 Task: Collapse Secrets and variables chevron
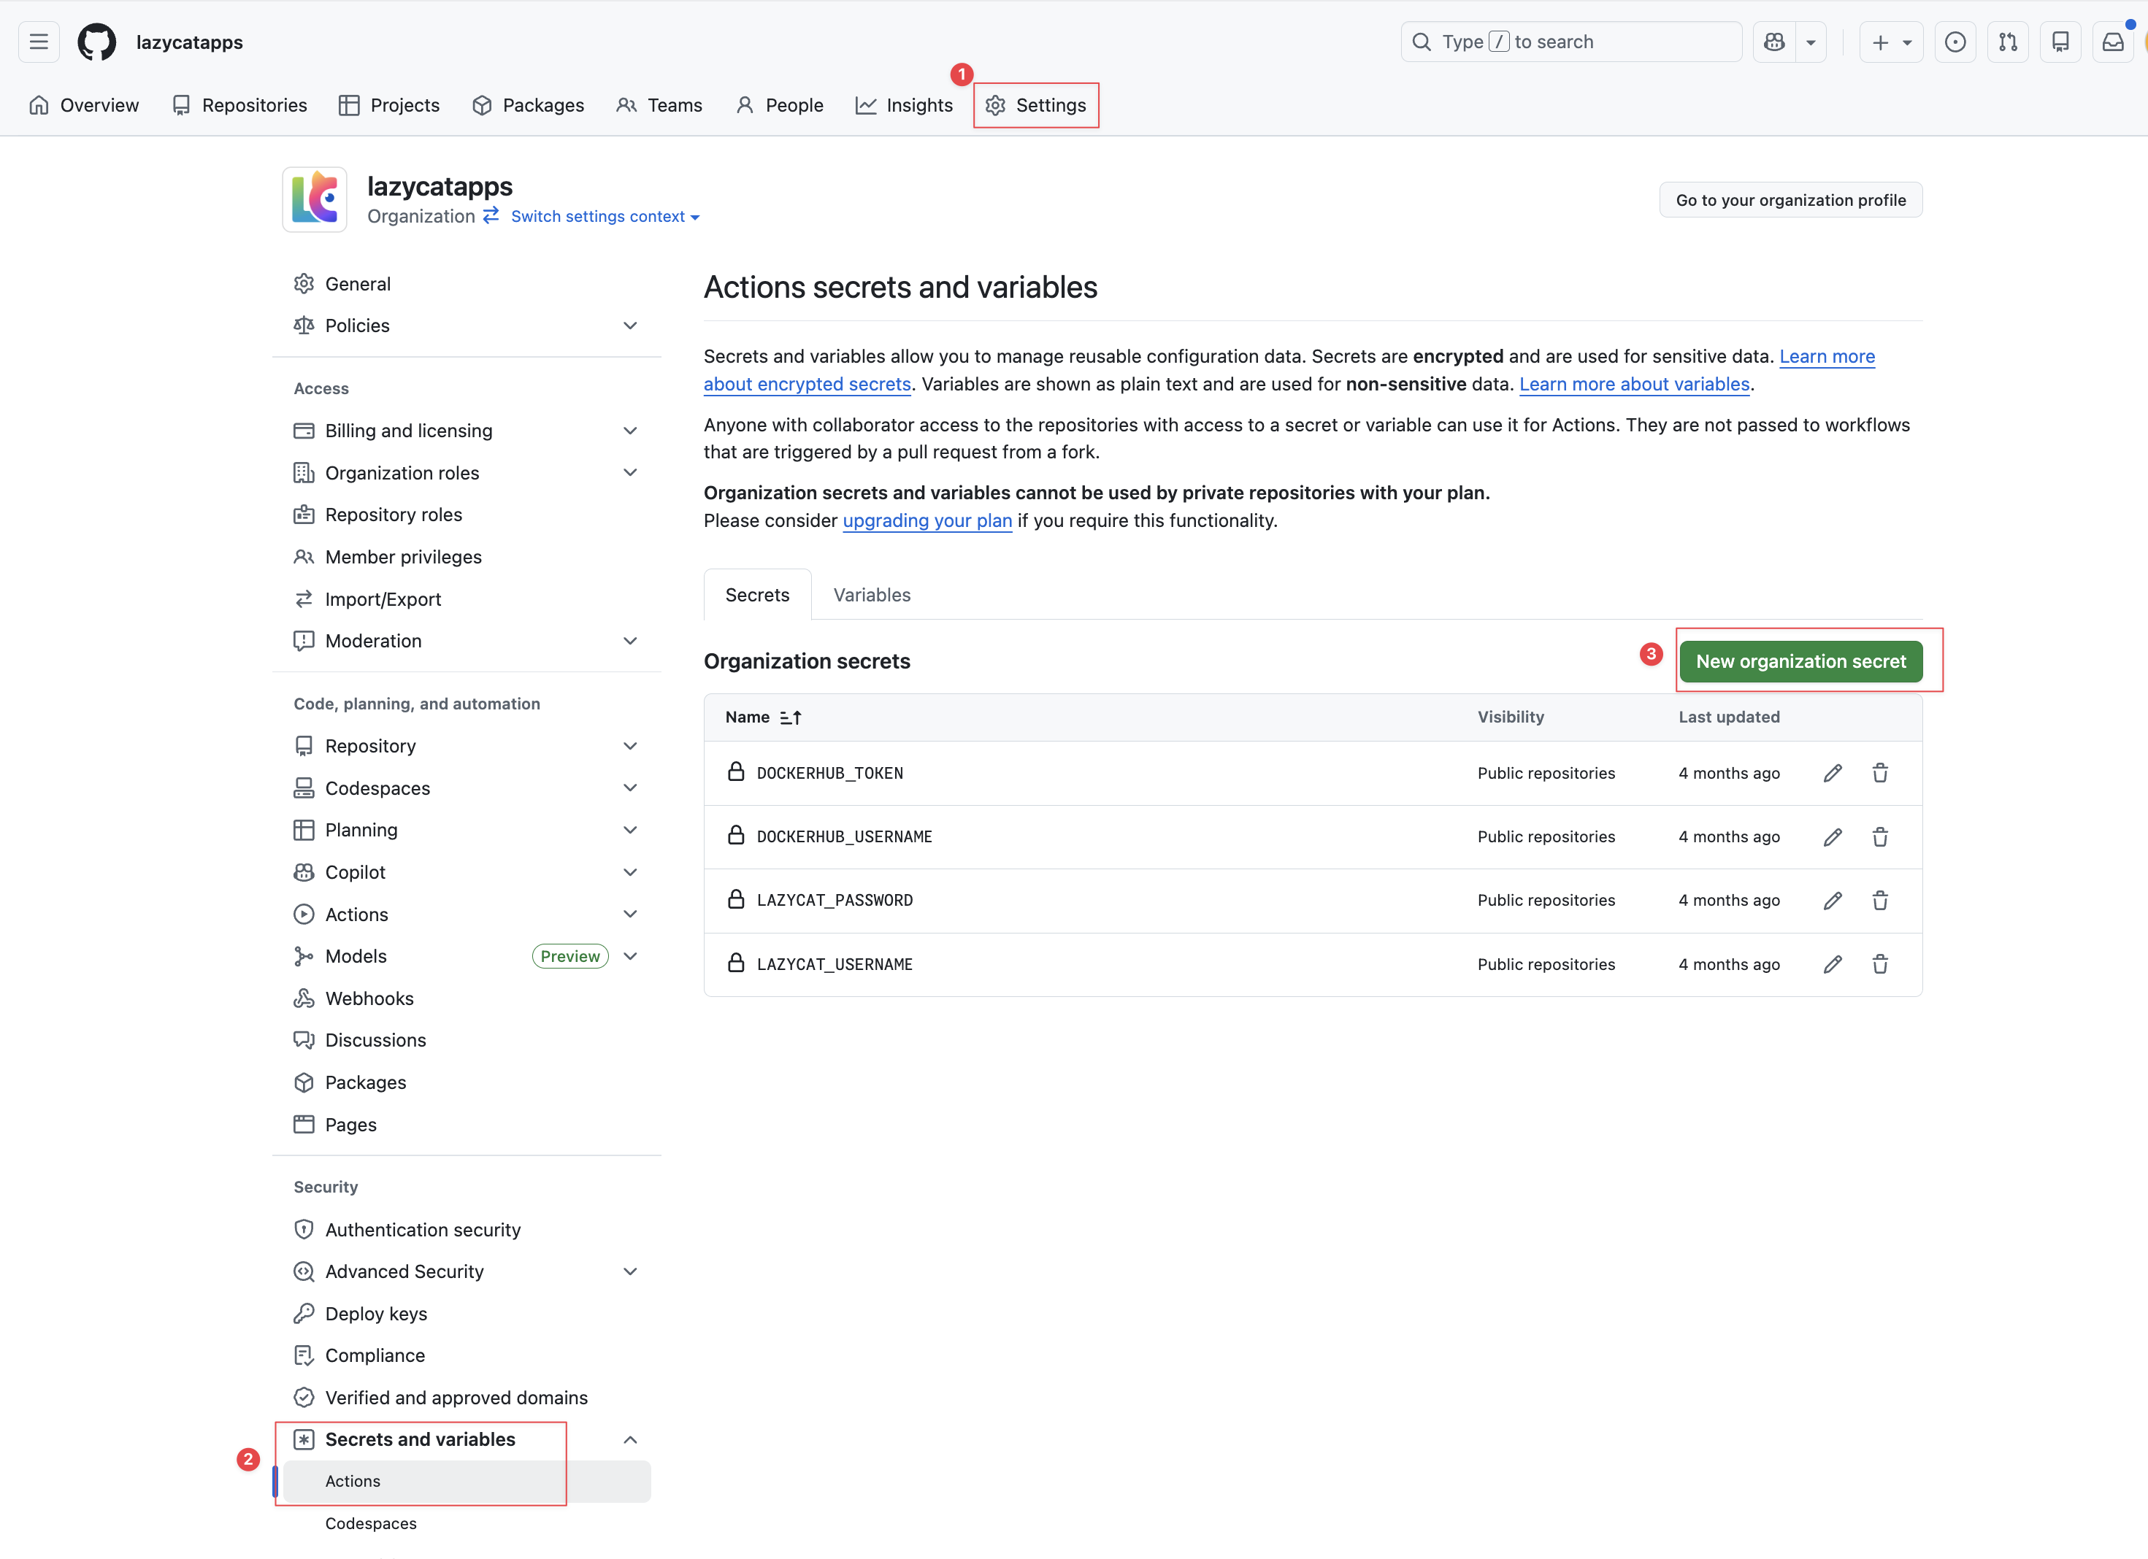(x=630, y=1440)
